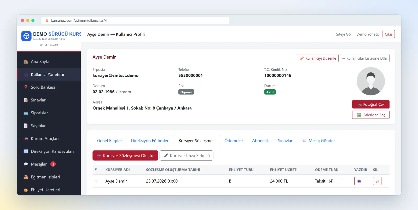The width and height of the screenshot is (418, 210).
Task: Click the Sayfalar page icon
Action: [x=26, y=126]
